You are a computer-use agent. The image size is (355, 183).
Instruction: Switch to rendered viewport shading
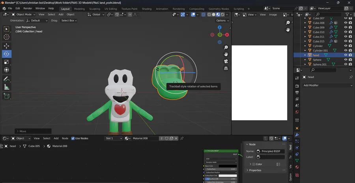click(222, 15)
